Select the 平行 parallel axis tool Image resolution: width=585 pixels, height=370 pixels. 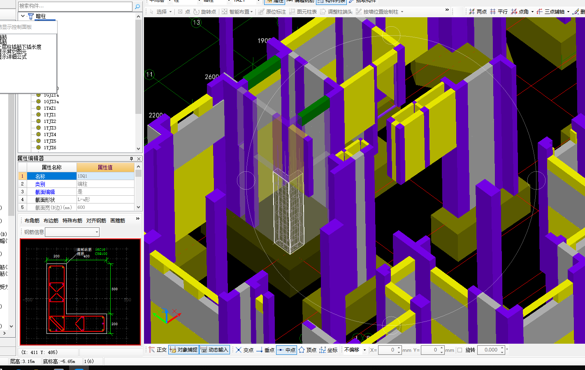499,12
